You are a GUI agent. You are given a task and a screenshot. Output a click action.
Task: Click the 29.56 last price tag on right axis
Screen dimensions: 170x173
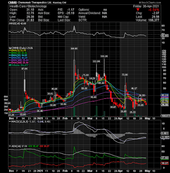pos(165,105)
